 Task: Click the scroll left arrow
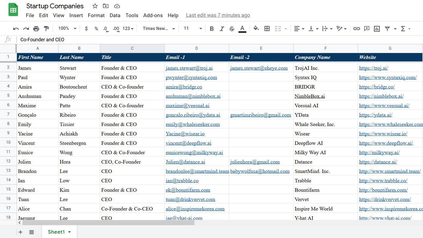(20, 223)
